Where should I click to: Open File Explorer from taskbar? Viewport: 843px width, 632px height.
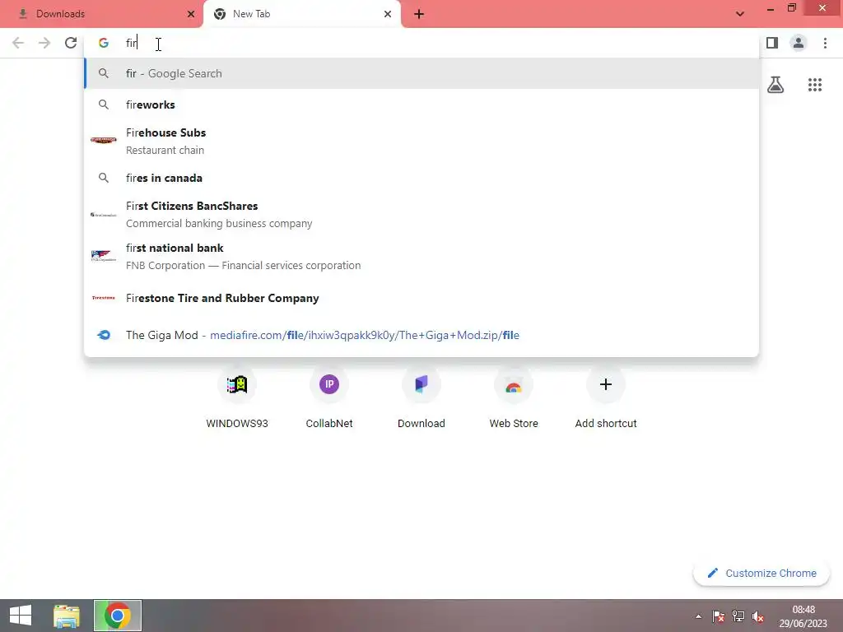[x=67, y=616]
